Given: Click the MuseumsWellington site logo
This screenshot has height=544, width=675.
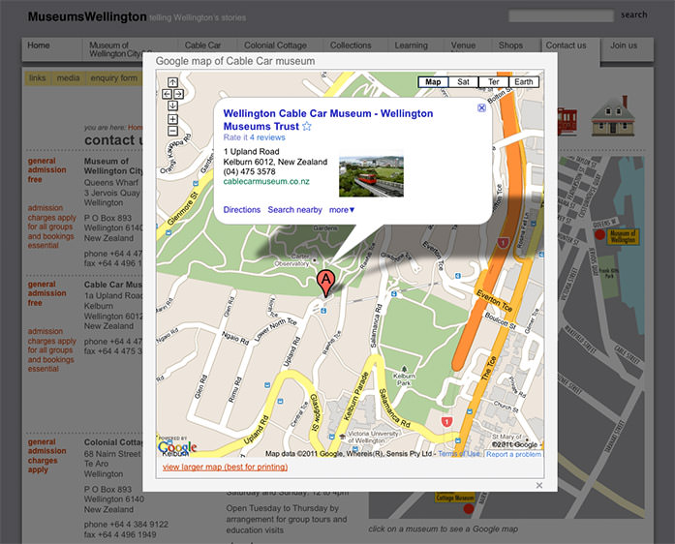Looking at the screenshot, I should pyautogui.click(x=87, y=16).
